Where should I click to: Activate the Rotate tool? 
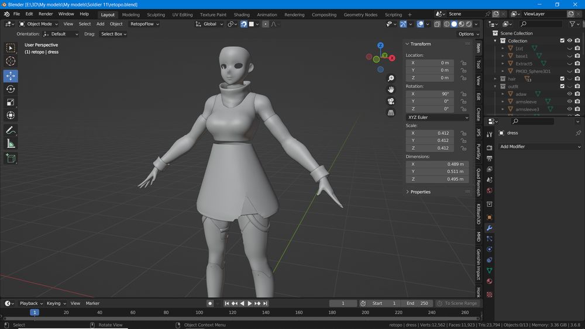tap(11, 89)
